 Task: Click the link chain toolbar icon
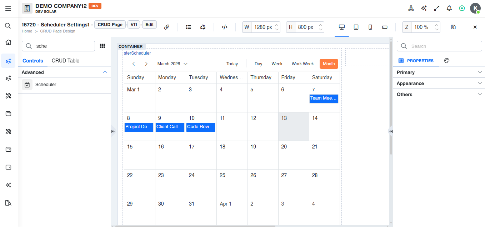coord(167,27)
